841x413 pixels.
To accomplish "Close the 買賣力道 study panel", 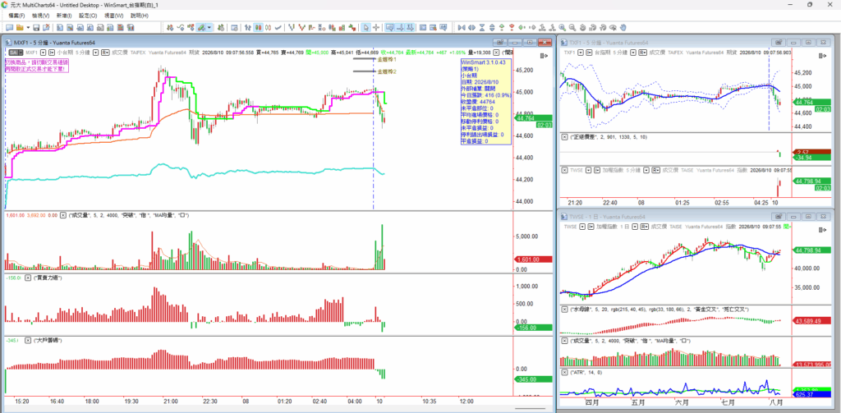I will (27, 278).
